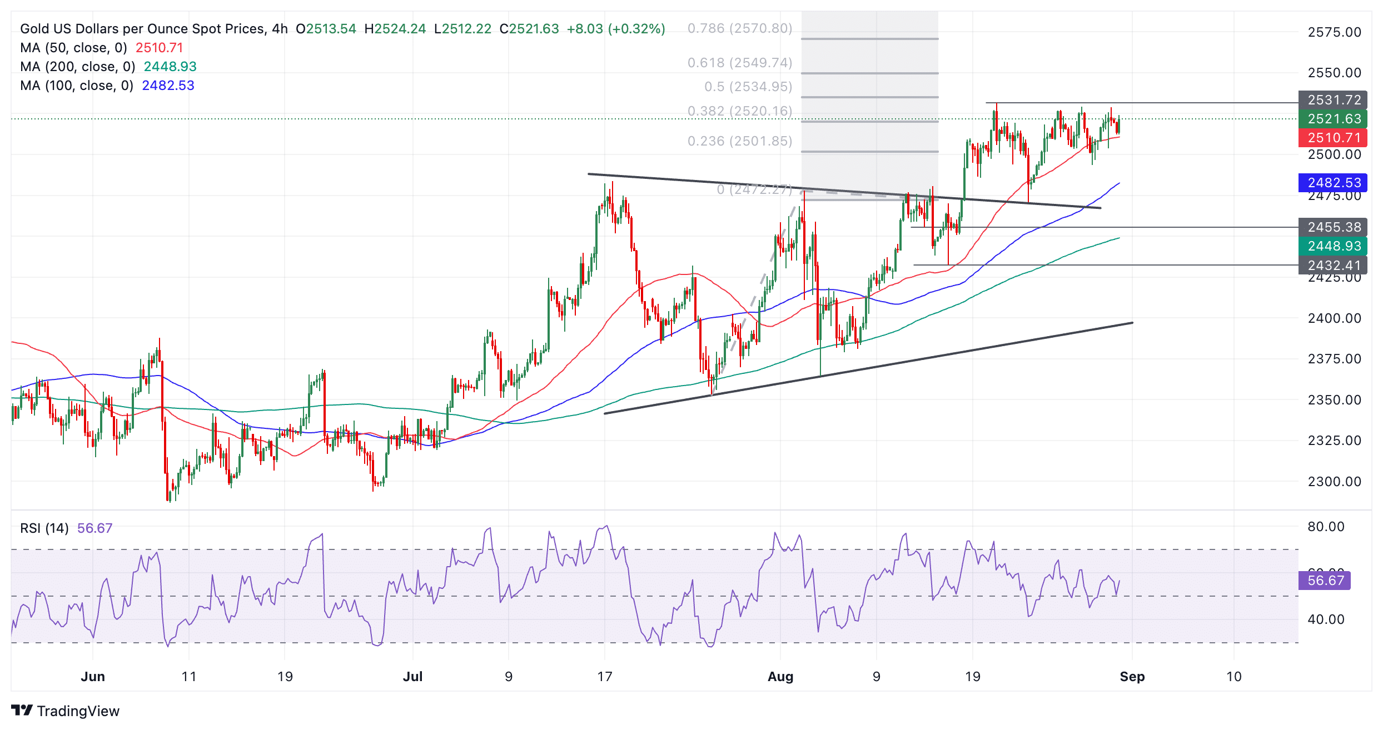Click the 0.236 (2501.85) Fibonacci level text

pos(740,141)
